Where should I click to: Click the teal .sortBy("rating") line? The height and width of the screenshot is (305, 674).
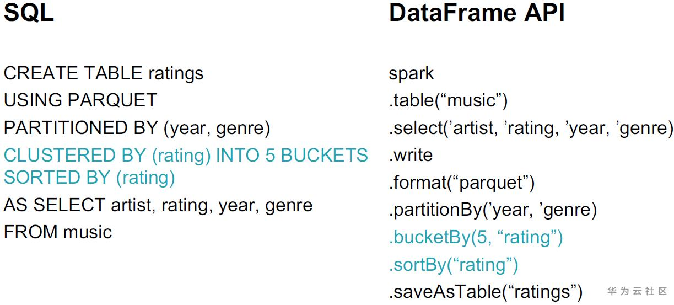454,265
